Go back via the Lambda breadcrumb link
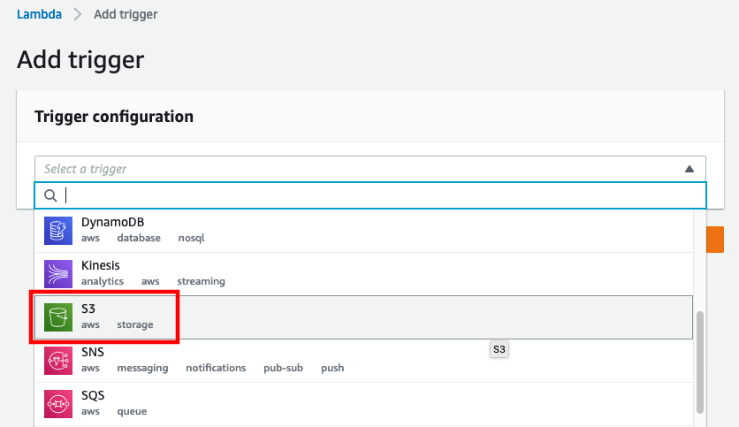Screen dimensions: 739x427 click(39, 14)
